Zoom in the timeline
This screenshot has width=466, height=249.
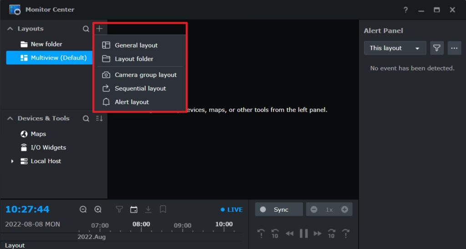pyautogui.click(x=98, y=209)
